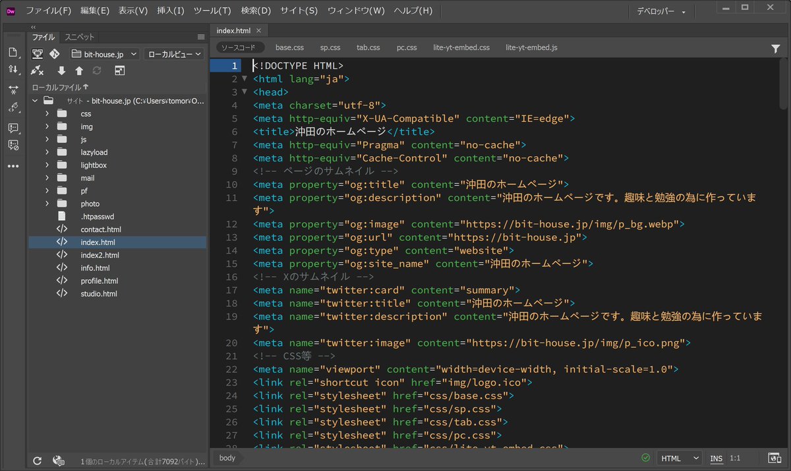Image resolution: width=791 pixels, height=471 pixels.
Task: Open the Files panel options menu icon
Action: click(x=201, y=37)
